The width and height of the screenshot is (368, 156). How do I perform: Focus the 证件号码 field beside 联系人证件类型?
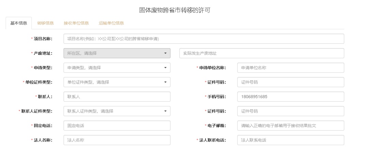click(x=291, y=111)
